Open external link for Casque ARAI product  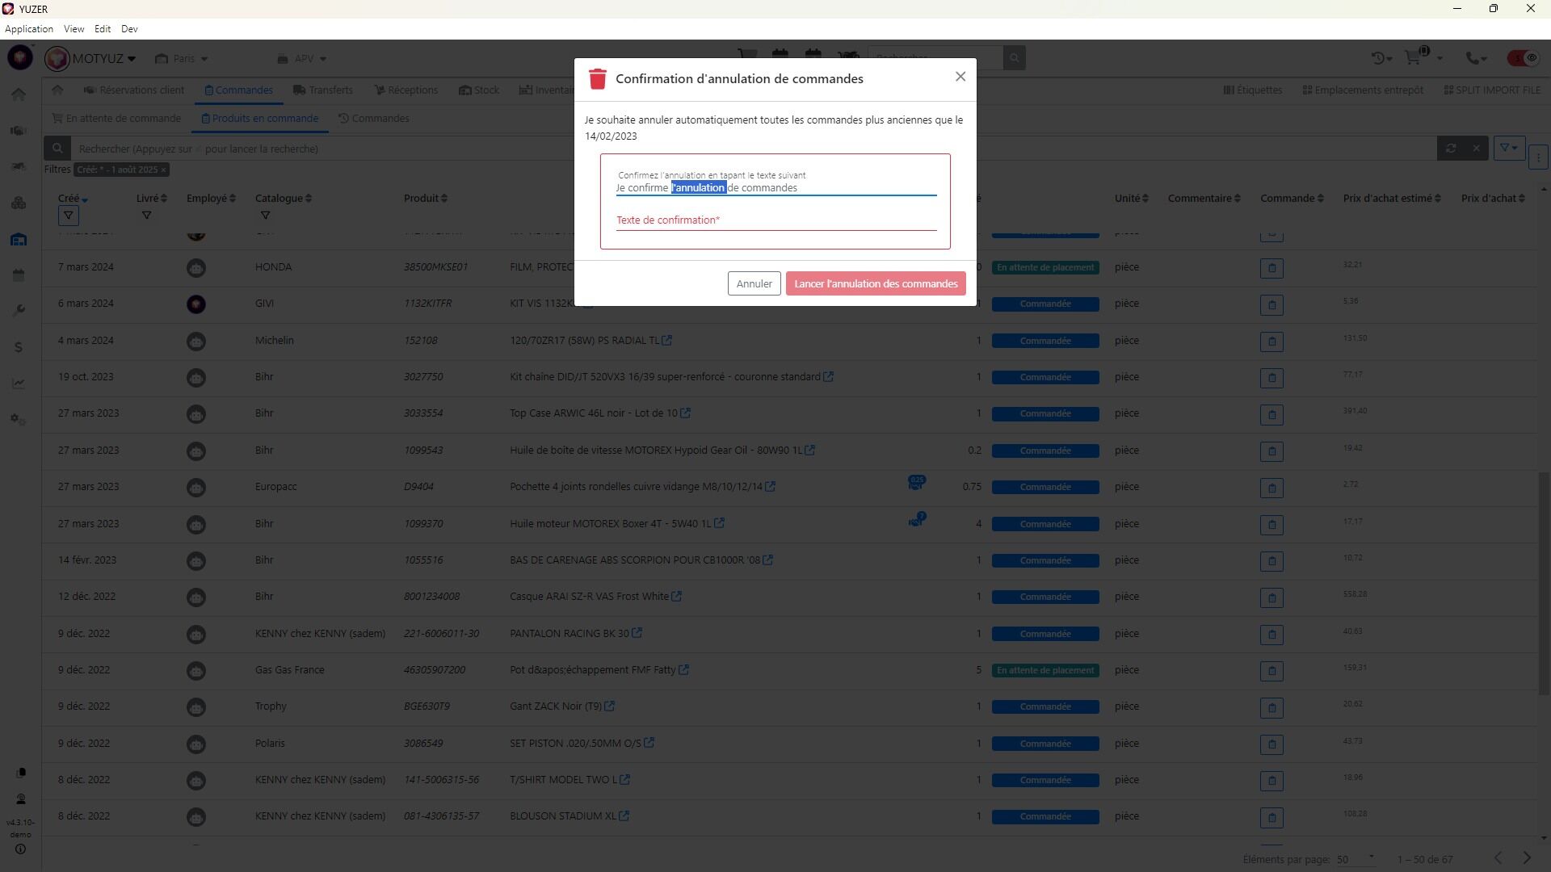coord(677,597)
